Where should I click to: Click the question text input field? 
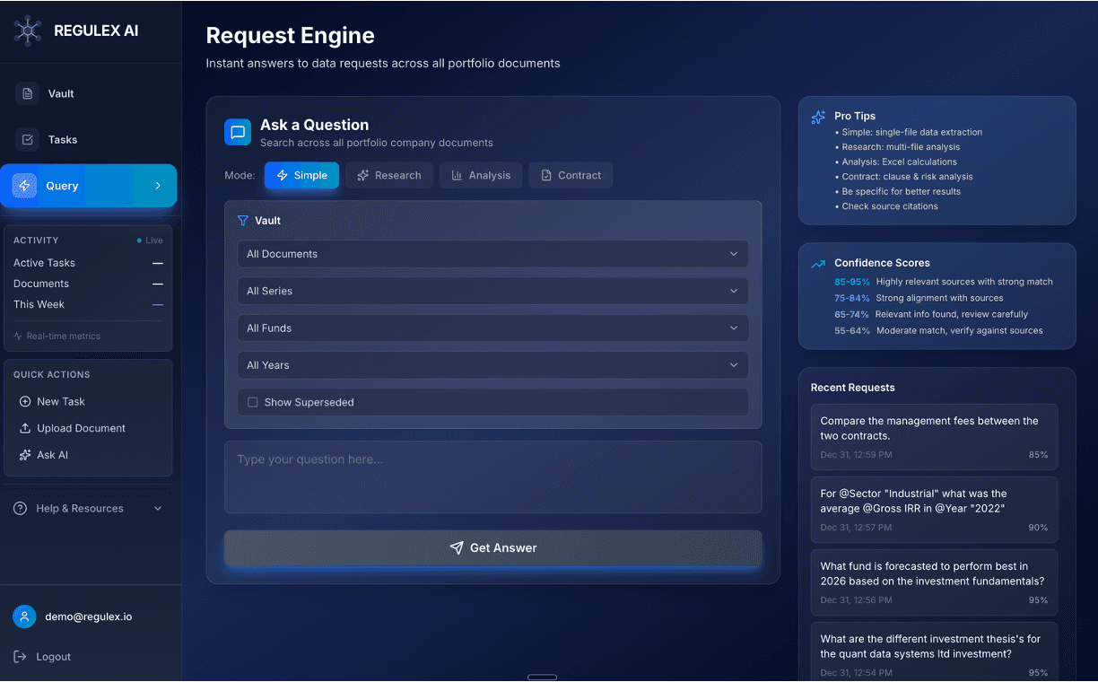point(492,477)
